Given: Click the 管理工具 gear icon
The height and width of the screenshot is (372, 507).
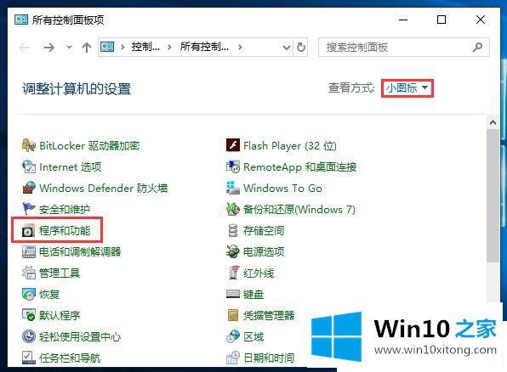Looking at the screenshot, I should (x=28, y=273).
